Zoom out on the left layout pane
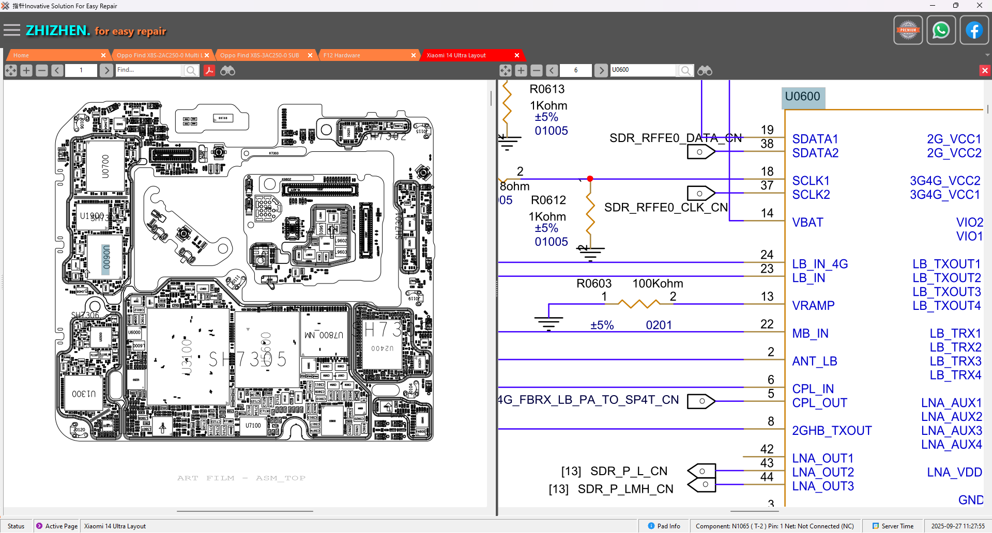 coord(42,70)
